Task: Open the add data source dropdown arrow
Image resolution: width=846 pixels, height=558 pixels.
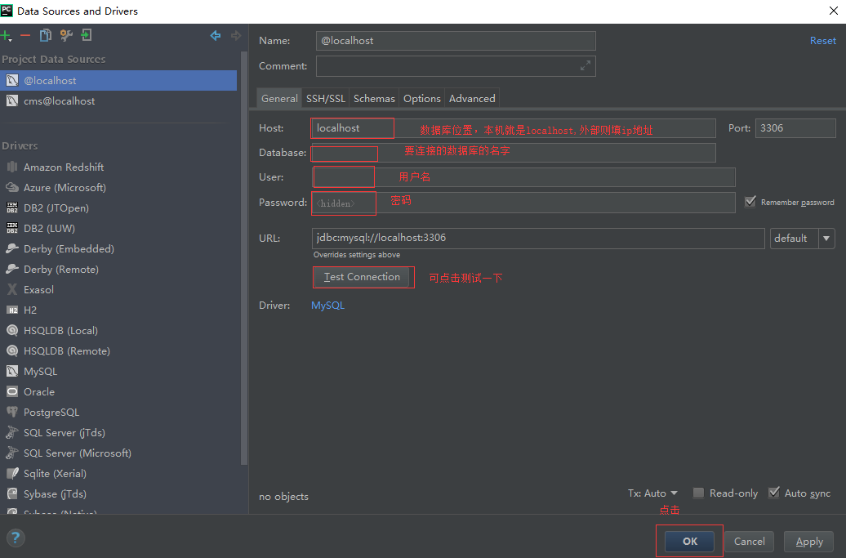Action: tap(11, 40)
